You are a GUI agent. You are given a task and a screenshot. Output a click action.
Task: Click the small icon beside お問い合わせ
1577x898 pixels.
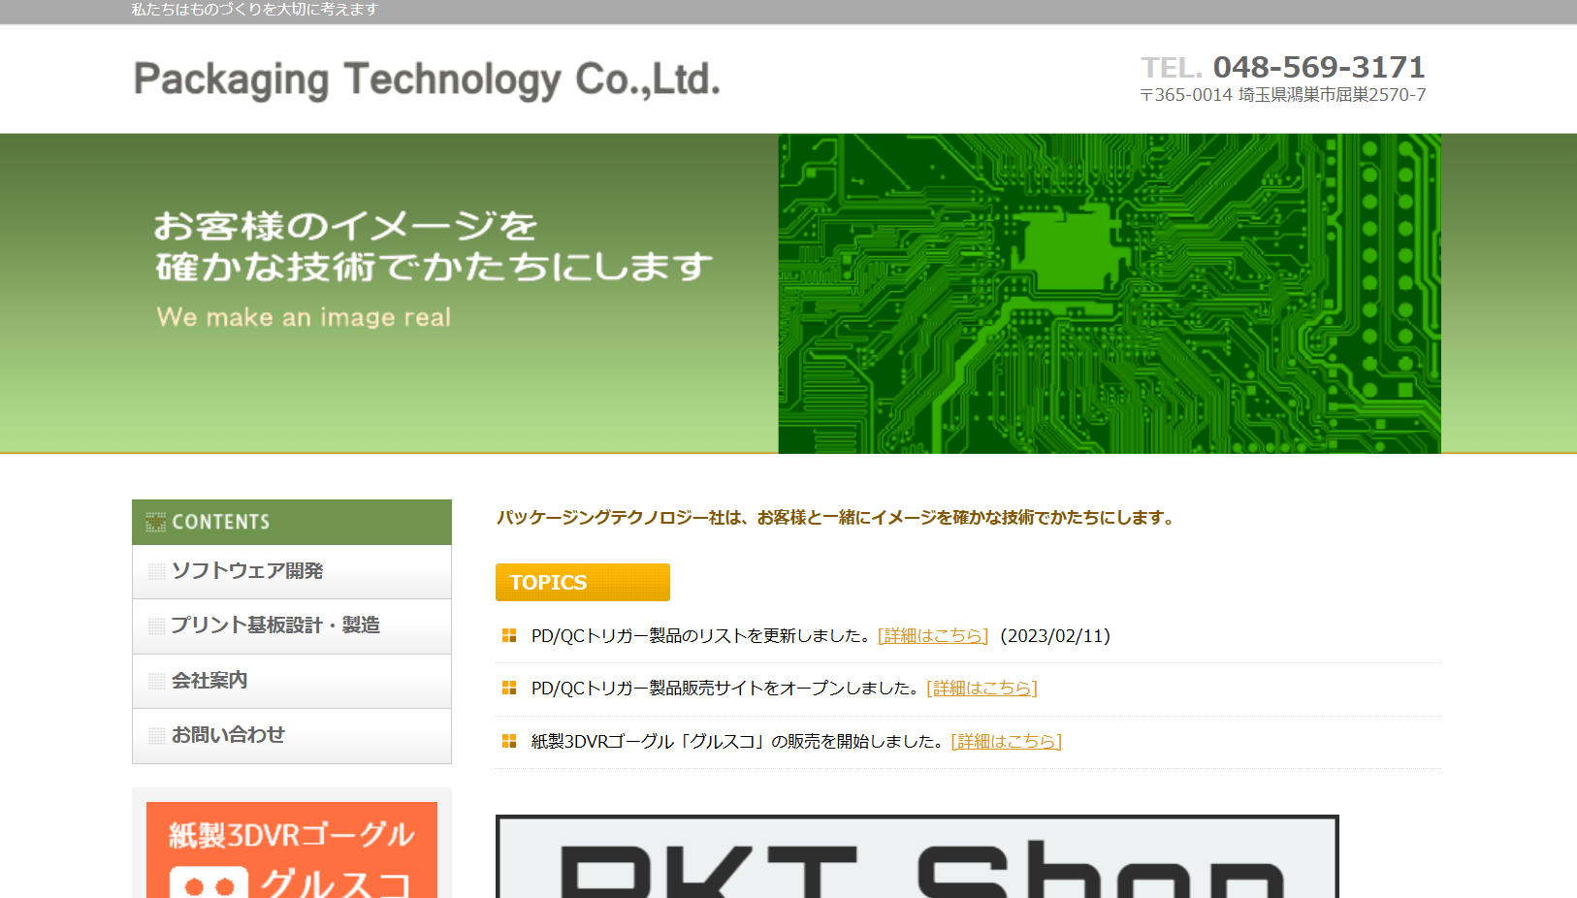(156, 736)
